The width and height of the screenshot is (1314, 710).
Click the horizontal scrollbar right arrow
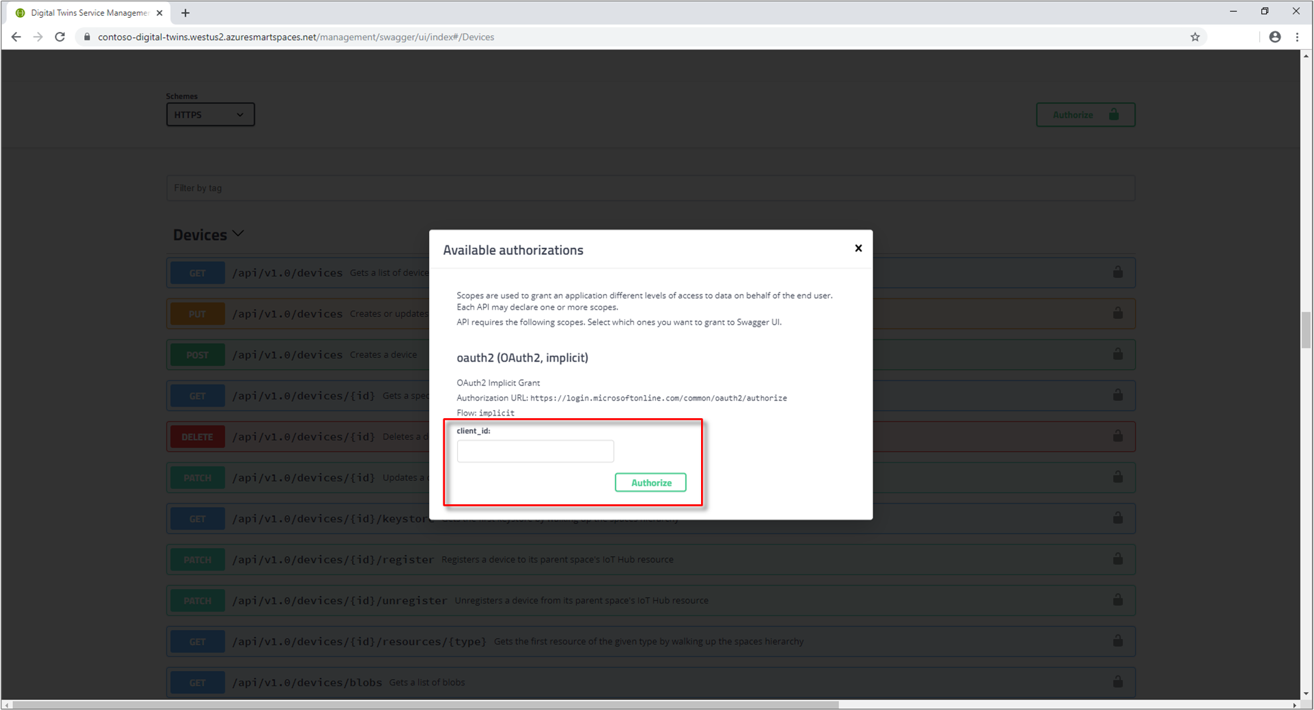[1295, 705]
